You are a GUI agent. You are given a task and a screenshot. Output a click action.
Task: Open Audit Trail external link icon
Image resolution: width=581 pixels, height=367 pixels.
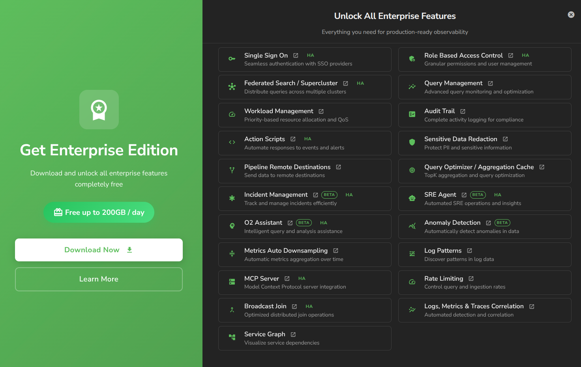pyautogui.click(x=463, y=112)
